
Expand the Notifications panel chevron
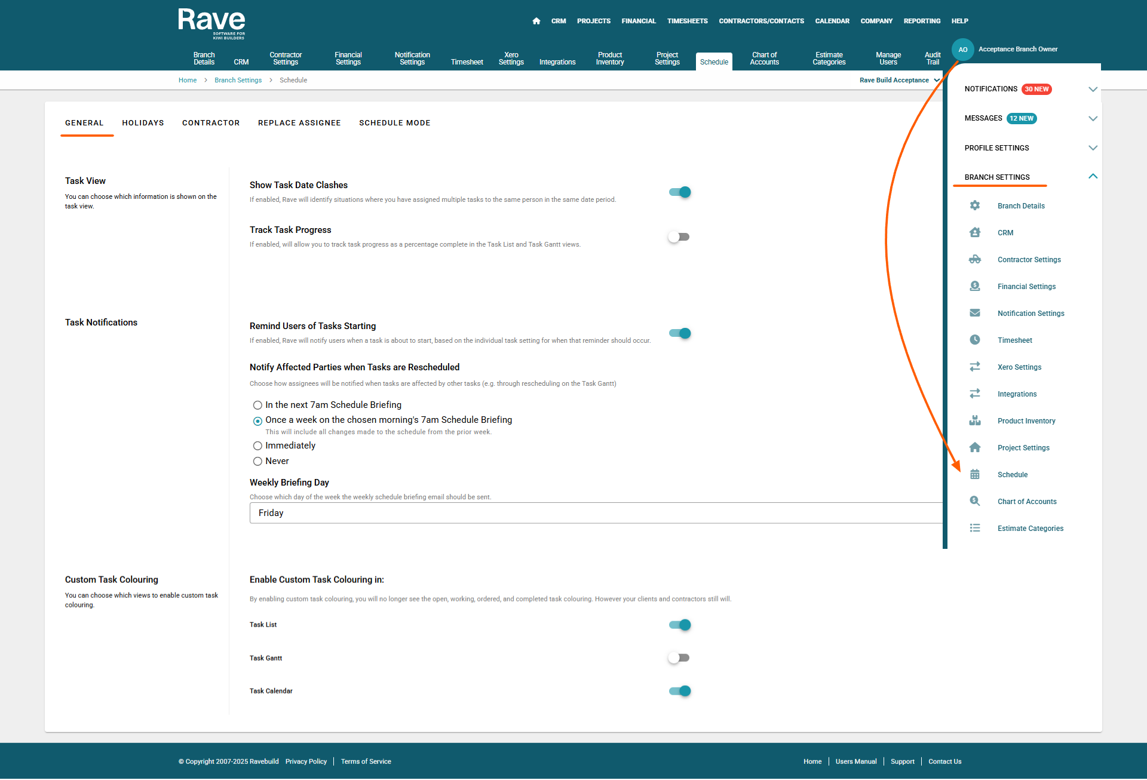(1093, 89)
